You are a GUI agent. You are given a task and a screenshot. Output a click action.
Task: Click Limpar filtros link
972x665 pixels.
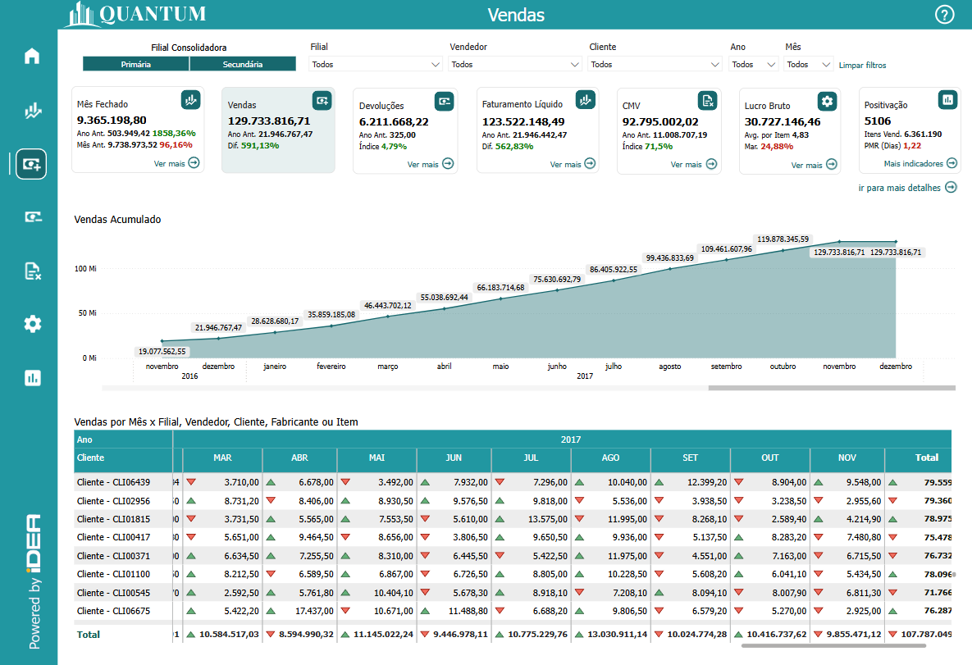[862, 66]
